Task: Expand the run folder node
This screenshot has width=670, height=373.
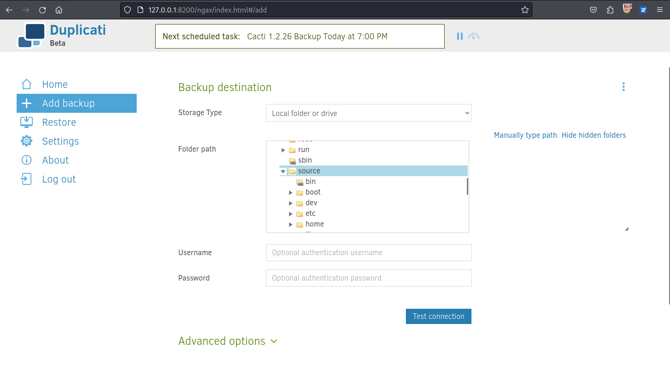Action: pyautogui.click(x=284, y=150)
